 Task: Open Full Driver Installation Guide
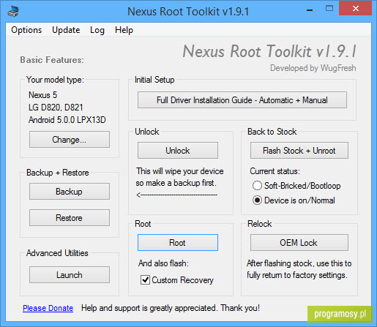click(242, 100)
